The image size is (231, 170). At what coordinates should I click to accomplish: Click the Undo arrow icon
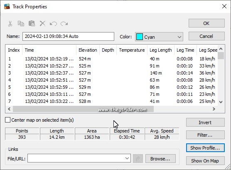point(53,24)
